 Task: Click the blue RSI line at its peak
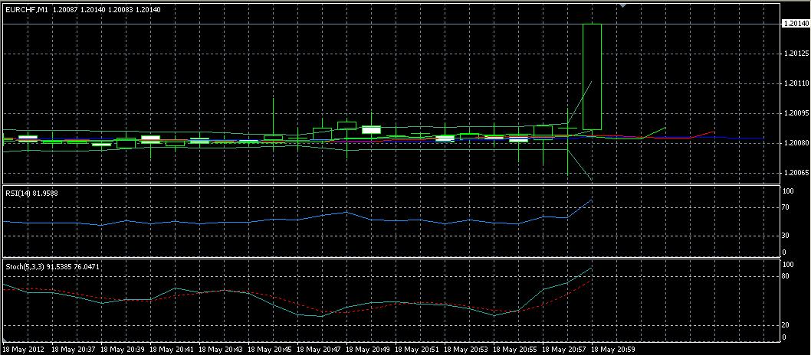pos(592,200)
